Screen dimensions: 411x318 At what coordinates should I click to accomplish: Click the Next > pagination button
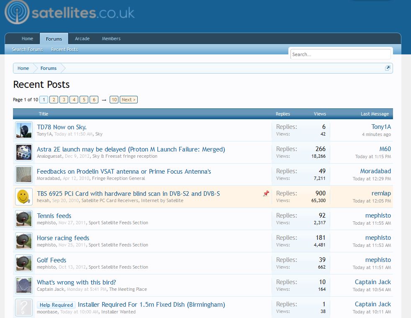[129, 100]
